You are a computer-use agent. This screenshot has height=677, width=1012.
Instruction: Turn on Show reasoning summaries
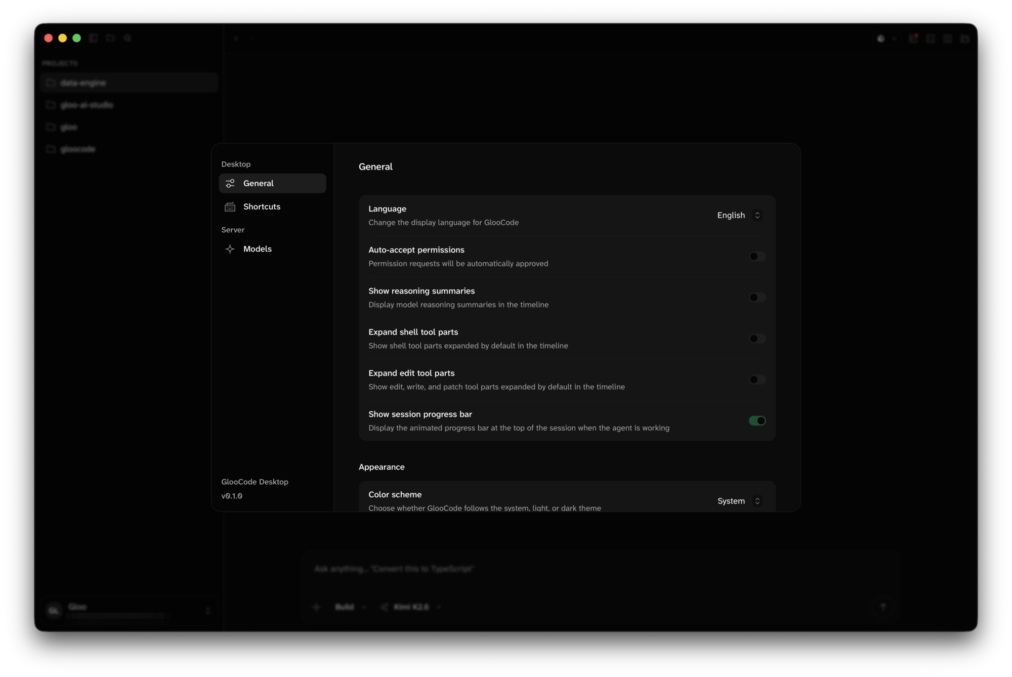coord(757,298)
